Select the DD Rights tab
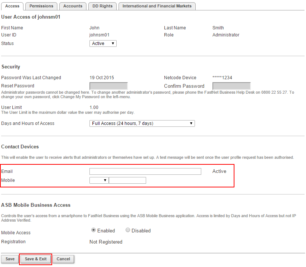The width and height of the screenshot is (306, 267). (102, 6)
